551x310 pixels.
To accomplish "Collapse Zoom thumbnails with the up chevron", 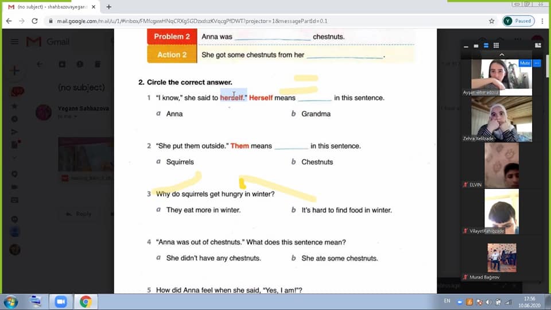I will 502,55.
